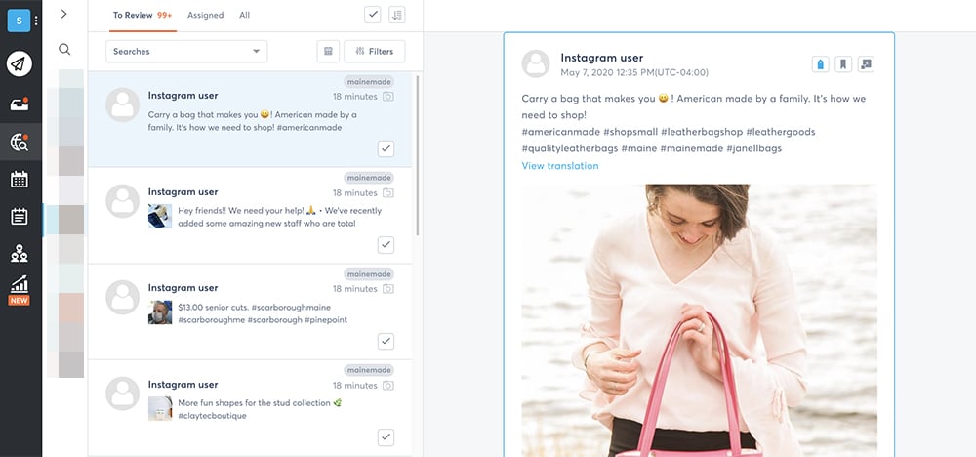Click the blue tag icon in post detail
The height and width of the screenshot is (457, 976).
[821, 63]
